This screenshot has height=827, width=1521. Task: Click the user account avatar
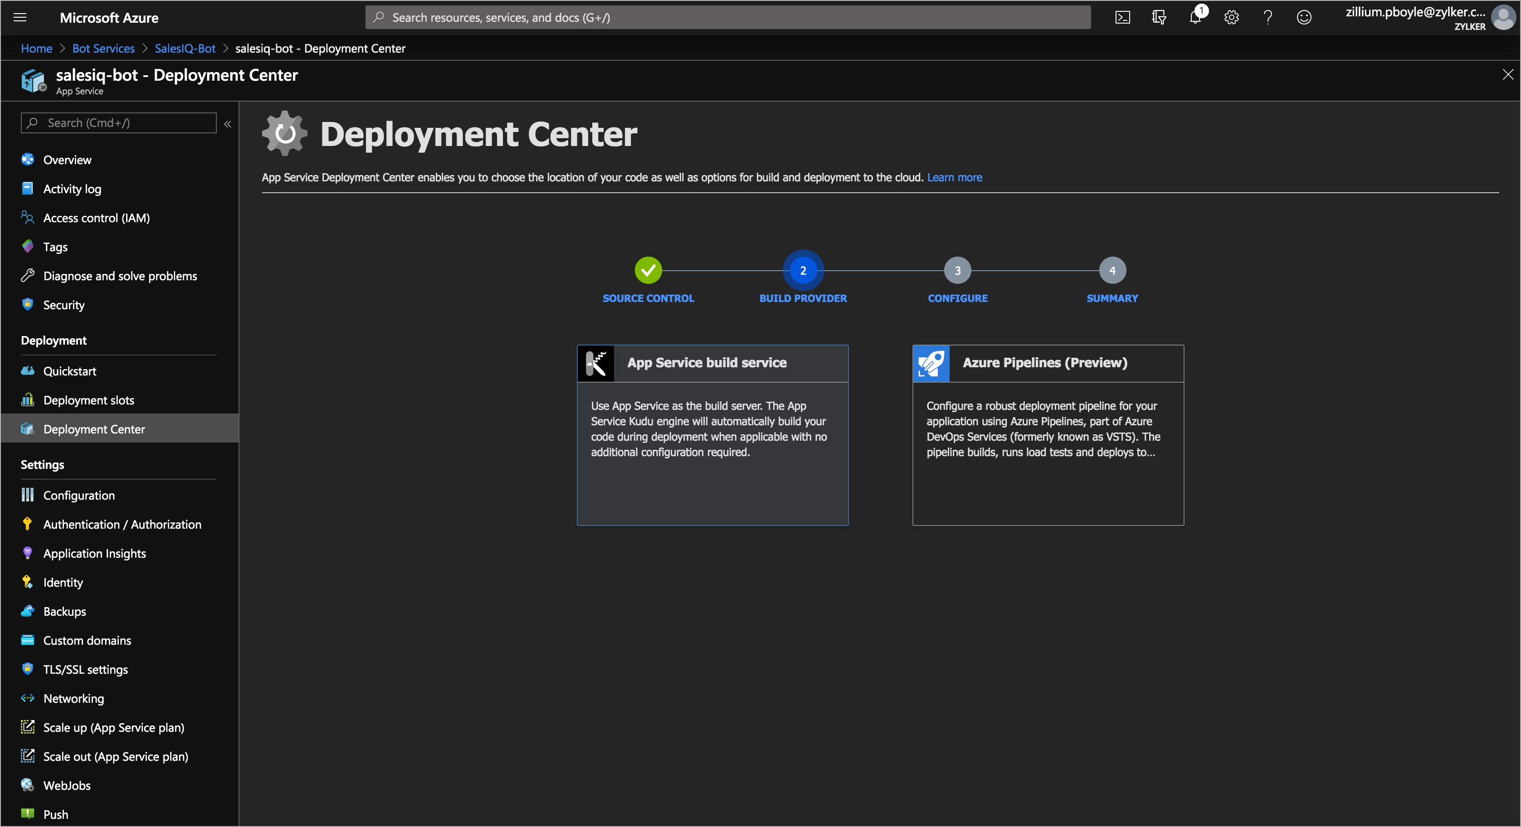point(1503,17)
